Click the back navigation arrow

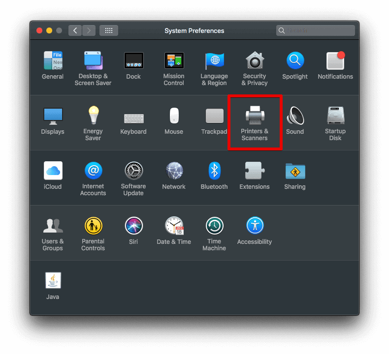(x=75, y=30)
